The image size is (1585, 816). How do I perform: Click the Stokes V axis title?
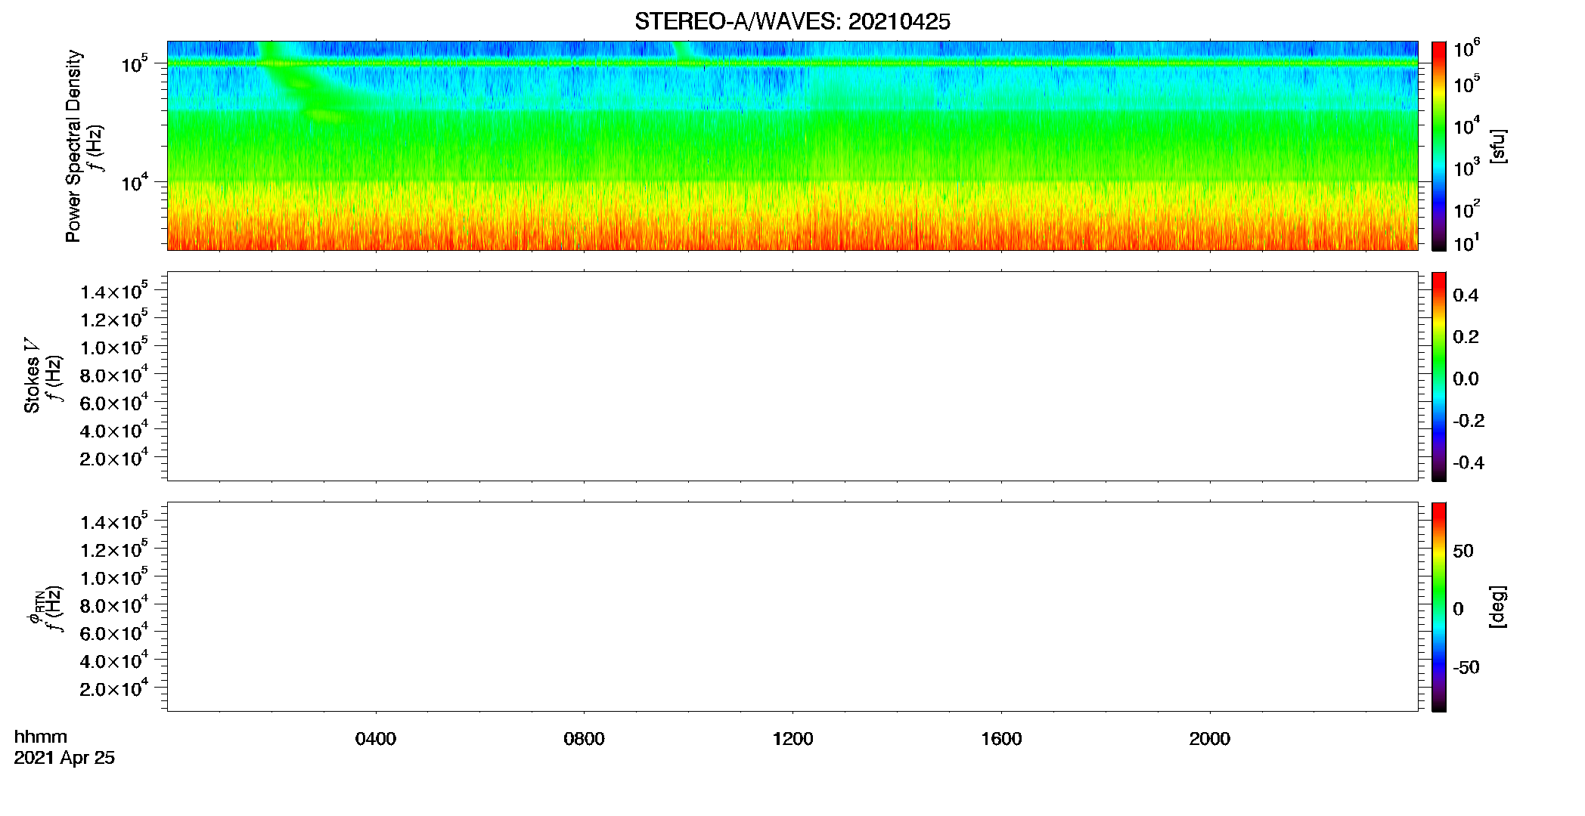point(32,376)
